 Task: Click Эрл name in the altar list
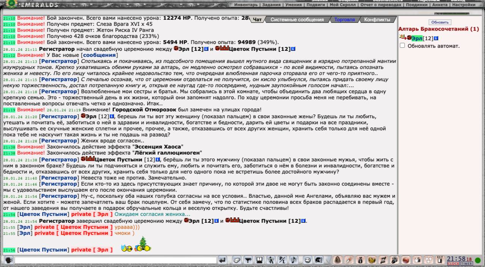tap(417, 38)
